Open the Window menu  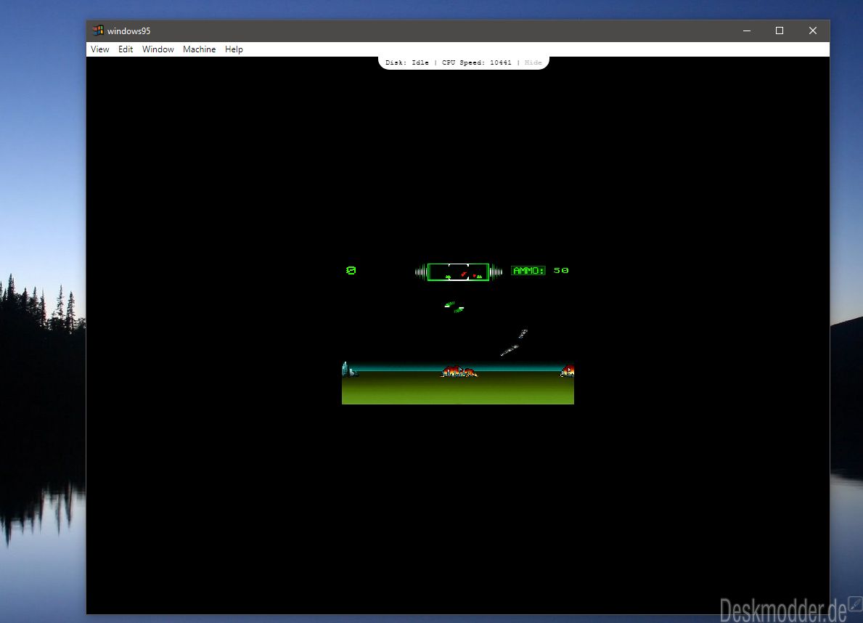[x=158, y=49]
